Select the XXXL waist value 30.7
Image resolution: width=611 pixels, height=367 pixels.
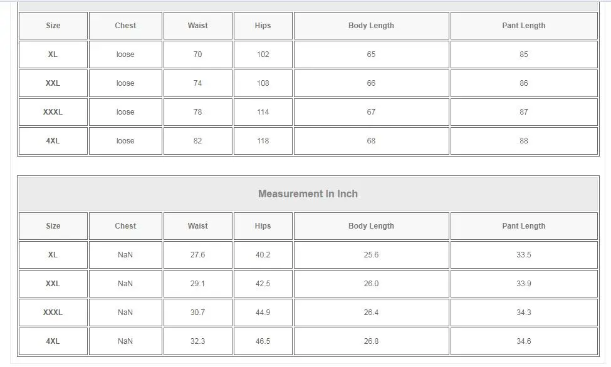[x=198, y=313]
